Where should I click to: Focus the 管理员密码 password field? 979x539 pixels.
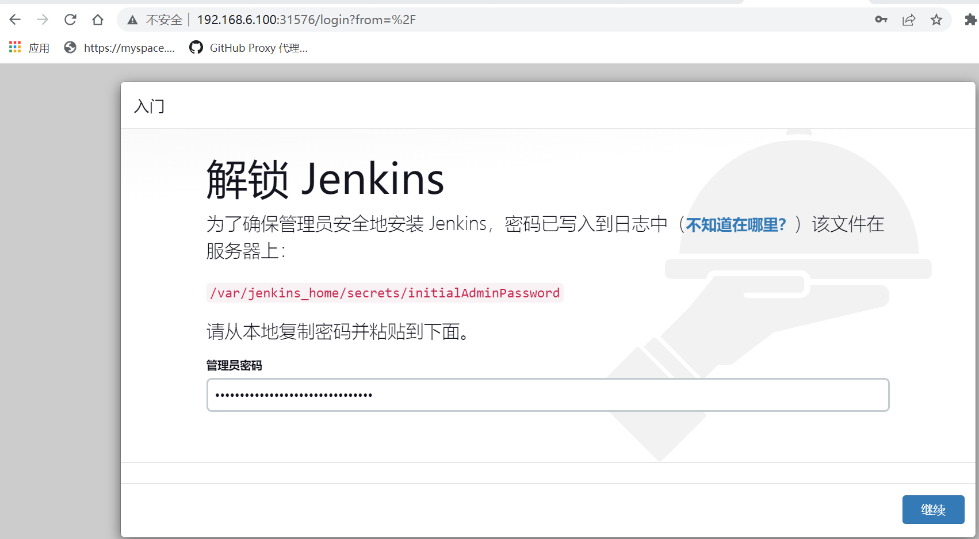[548, 395]
